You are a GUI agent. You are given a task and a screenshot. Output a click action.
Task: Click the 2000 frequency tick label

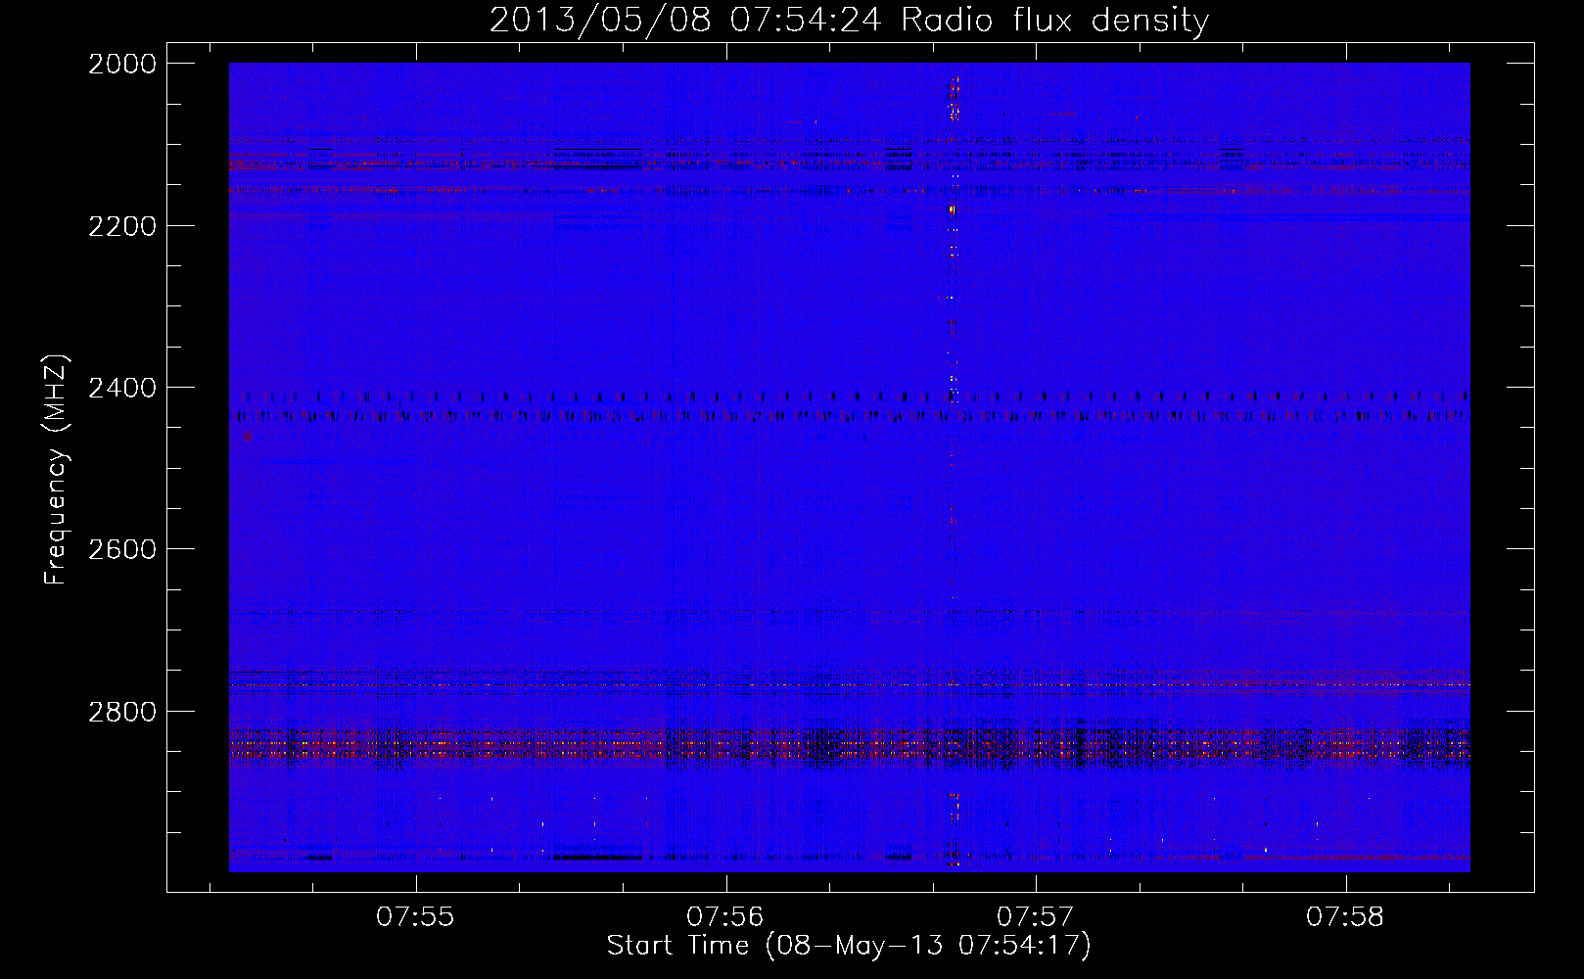point(122,64)
